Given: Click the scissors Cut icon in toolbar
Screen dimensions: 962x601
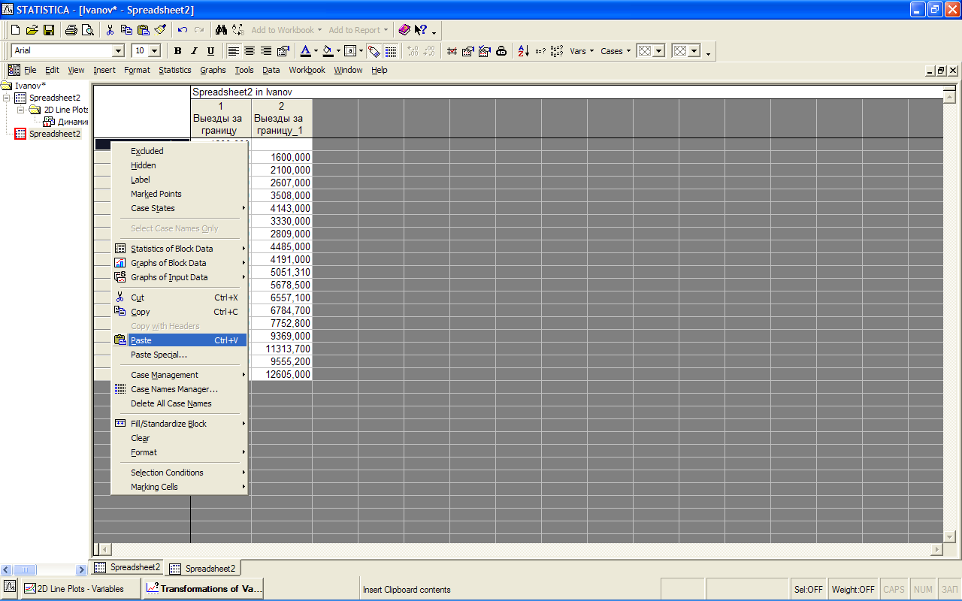Looking at the screenshot, I should tap(110, 30).
